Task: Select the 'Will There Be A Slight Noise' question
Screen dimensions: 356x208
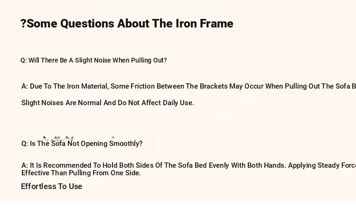Action: point(94,61)
